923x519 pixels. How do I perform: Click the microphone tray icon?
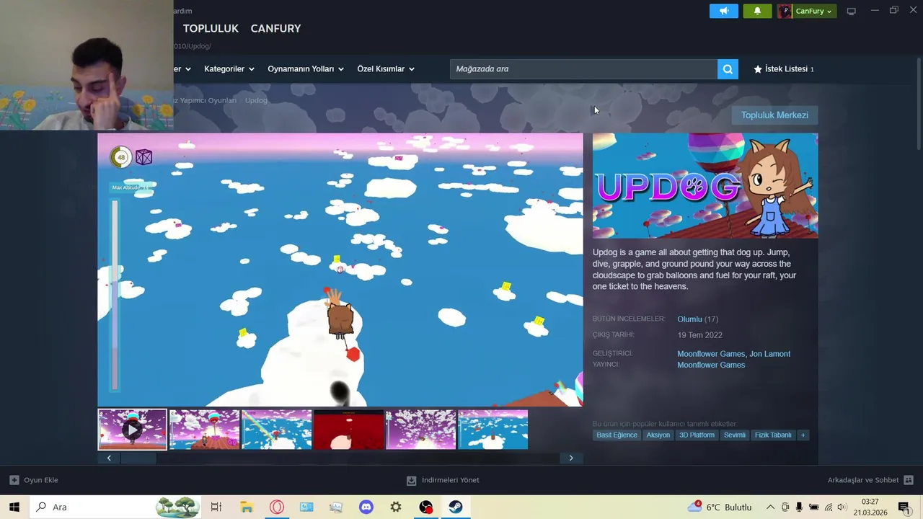click(x=799, y=507)
